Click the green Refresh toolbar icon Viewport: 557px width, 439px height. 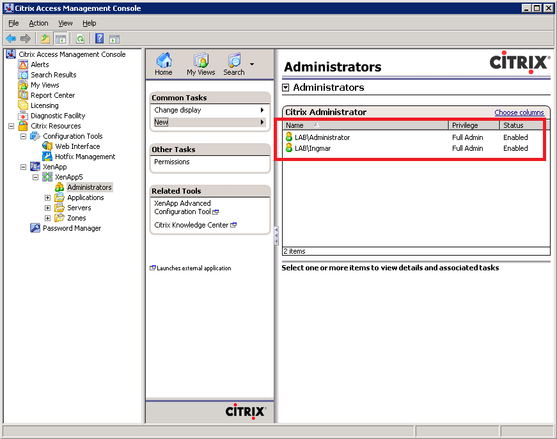coord(80,38)
